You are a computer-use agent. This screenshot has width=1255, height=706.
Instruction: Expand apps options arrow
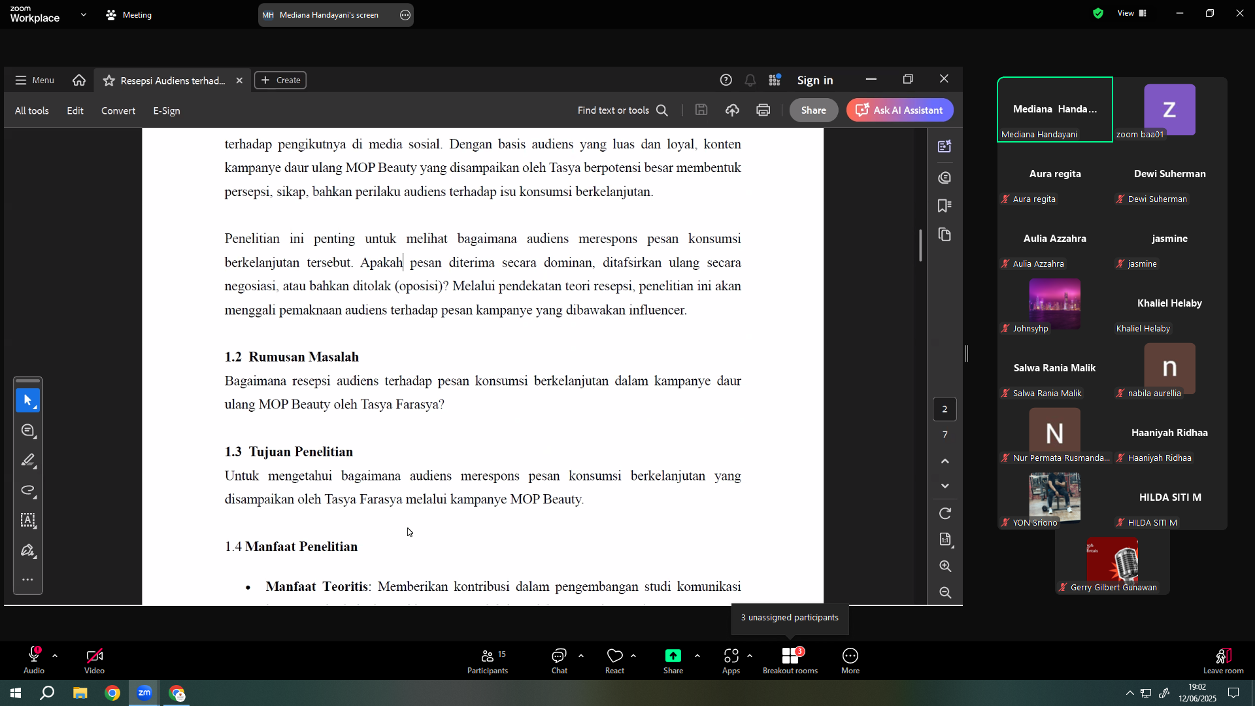(x=749, y=656)
